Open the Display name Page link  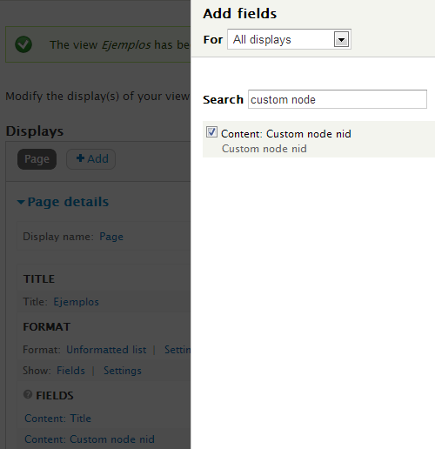click(111, 237)
